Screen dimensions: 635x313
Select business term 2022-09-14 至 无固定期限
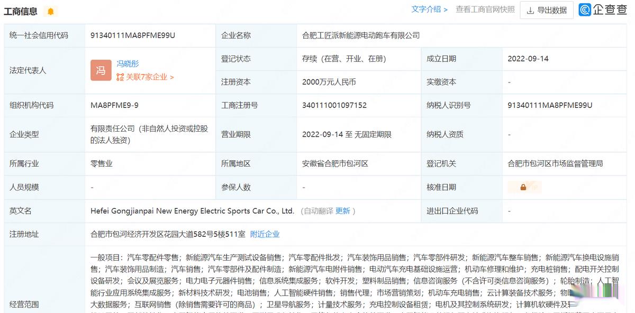(347, 135)
